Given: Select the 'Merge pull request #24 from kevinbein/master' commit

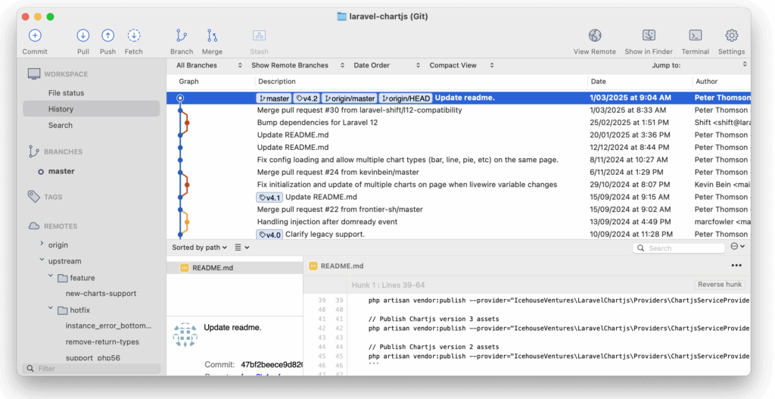Looking at the screenshot, I should click(458, 172).
